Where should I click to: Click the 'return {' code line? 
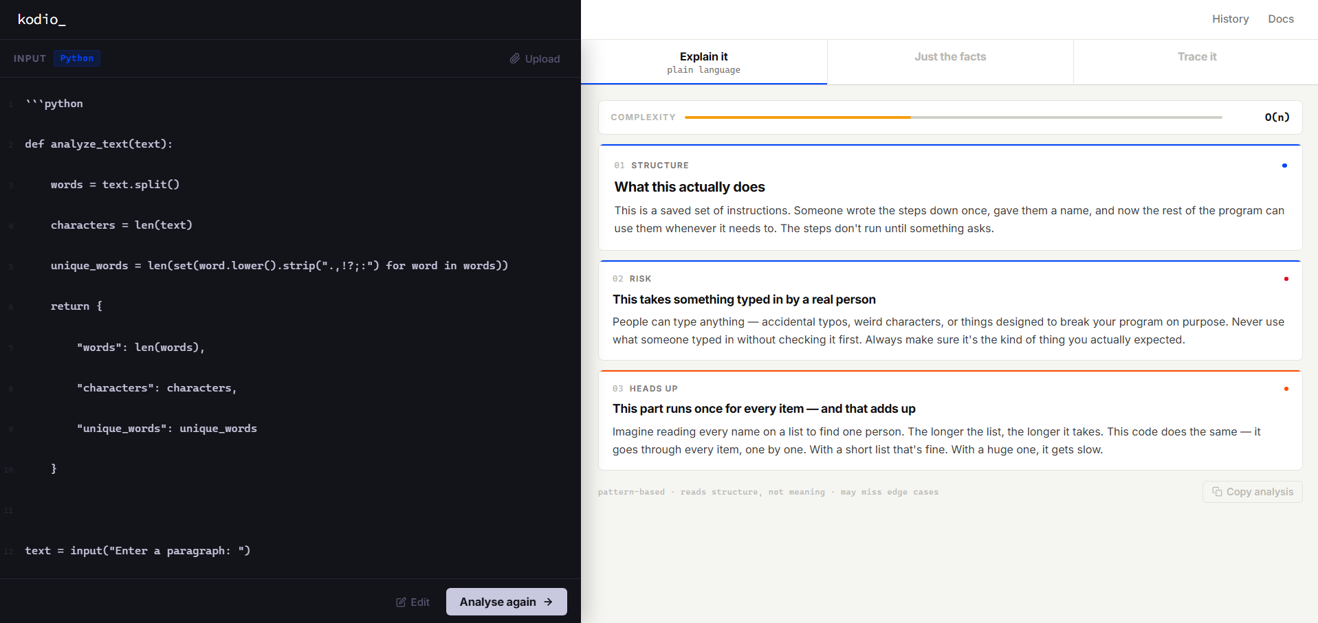pyautogui.click(x=76, y=306)
